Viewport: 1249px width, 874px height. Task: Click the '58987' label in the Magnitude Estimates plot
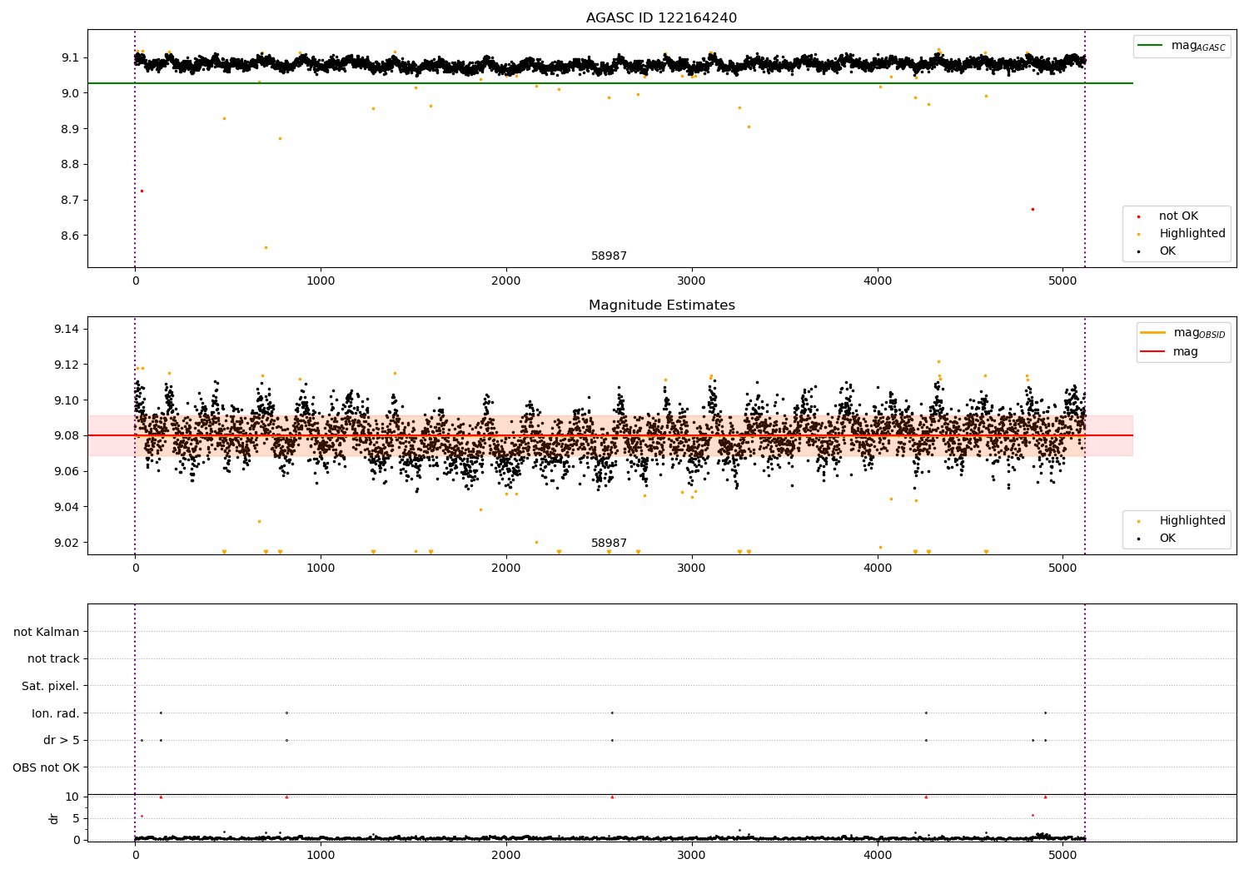click(609, 544)
